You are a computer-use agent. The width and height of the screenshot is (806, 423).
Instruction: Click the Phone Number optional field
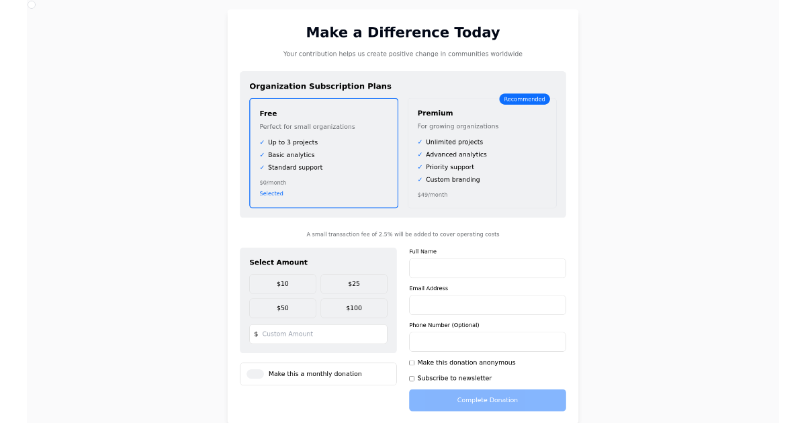pos(487,342)
